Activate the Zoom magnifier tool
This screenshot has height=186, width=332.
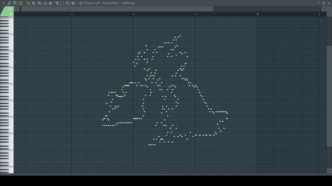click(68, 3)
